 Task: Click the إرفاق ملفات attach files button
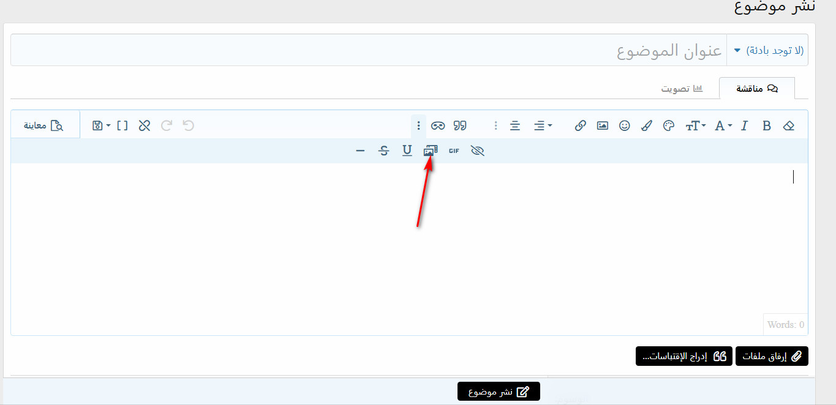771,356
